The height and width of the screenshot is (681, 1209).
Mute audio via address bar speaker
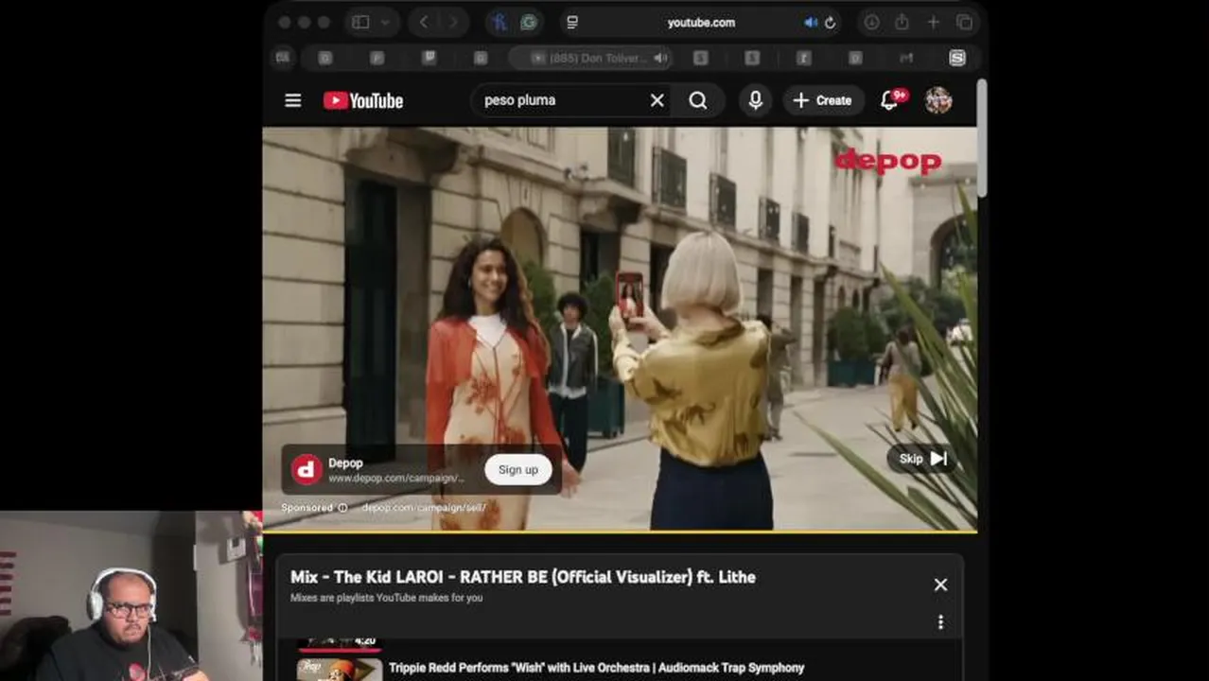tap(811, 23)
